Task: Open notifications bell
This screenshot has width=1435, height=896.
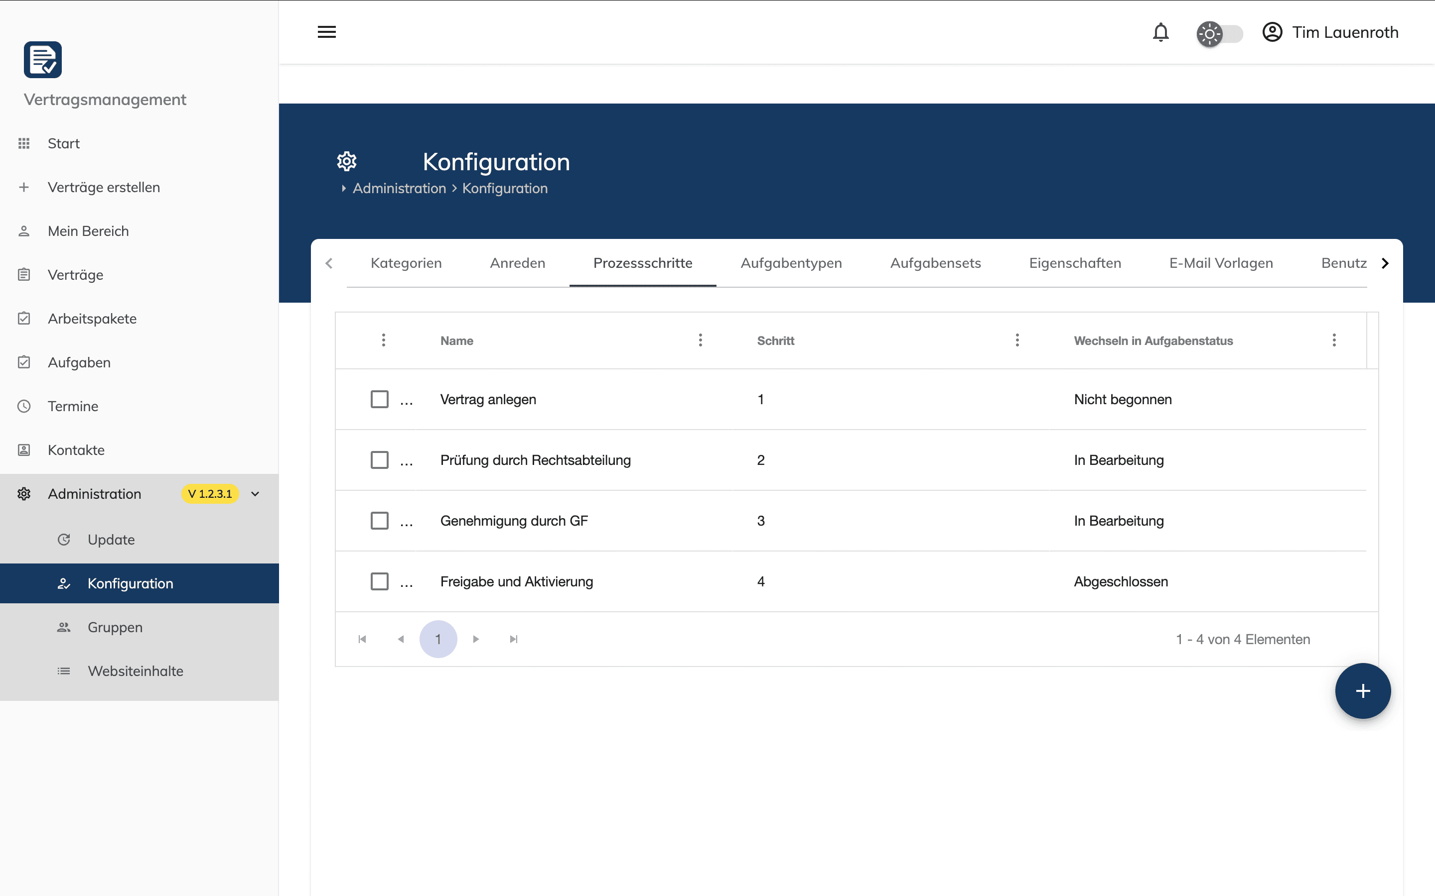Action: 1160,32
